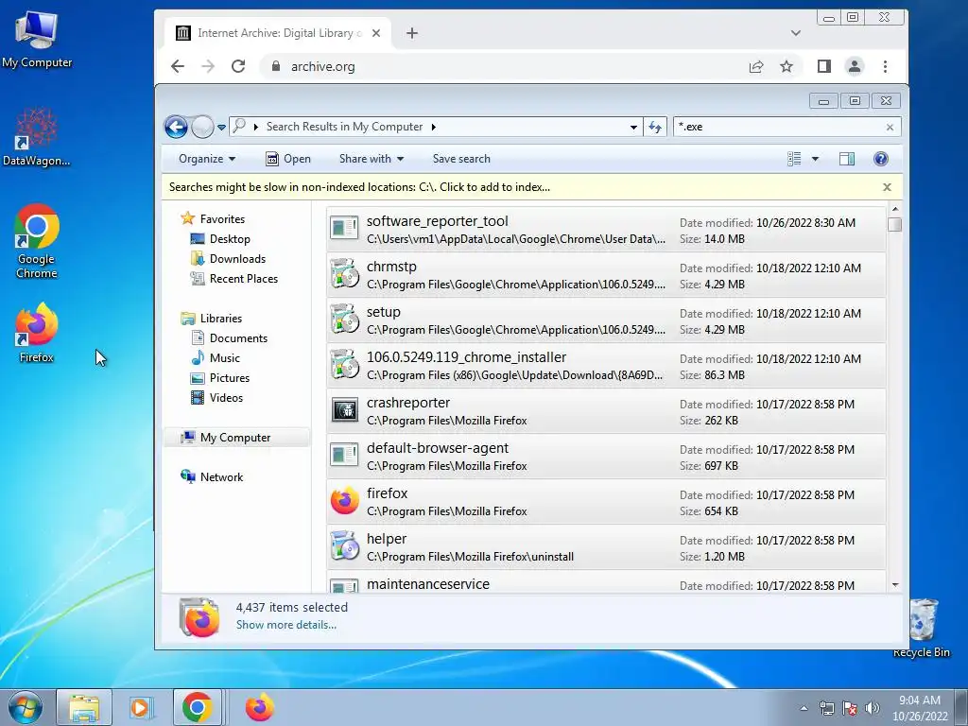The image size is (968, 726).
Task: Open the Share with dropdown
Action: point(371,159)
